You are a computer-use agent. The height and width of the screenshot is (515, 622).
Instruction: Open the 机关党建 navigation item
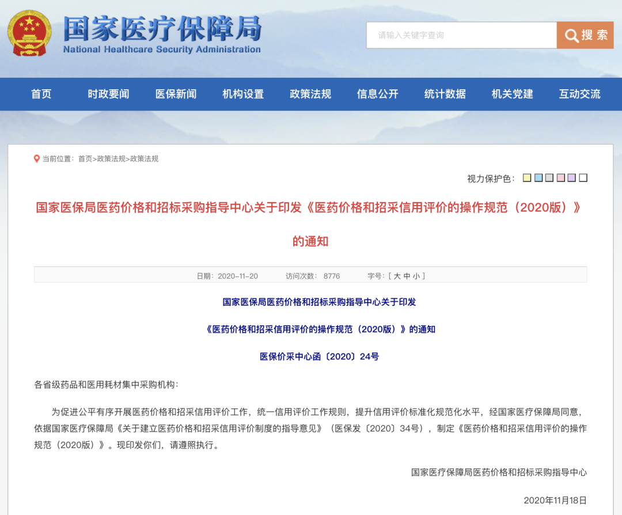(x=513, y=94)
